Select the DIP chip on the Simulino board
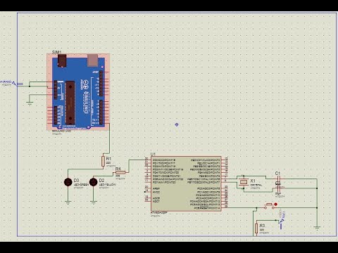The image size is (338, 253). (70, 103)
